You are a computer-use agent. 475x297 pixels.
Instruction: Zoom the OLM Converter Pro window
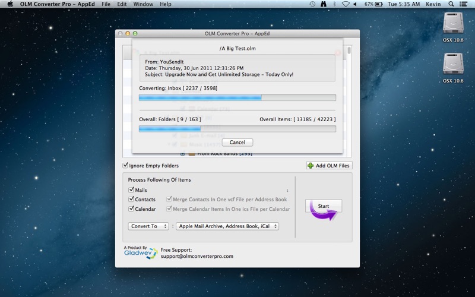click(x=135, y=33)
